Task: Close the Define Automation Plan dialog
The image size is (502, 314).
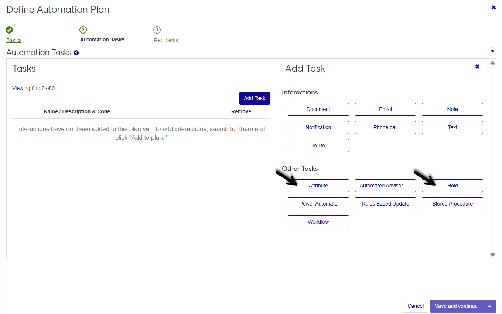Action: pos(494,7)
